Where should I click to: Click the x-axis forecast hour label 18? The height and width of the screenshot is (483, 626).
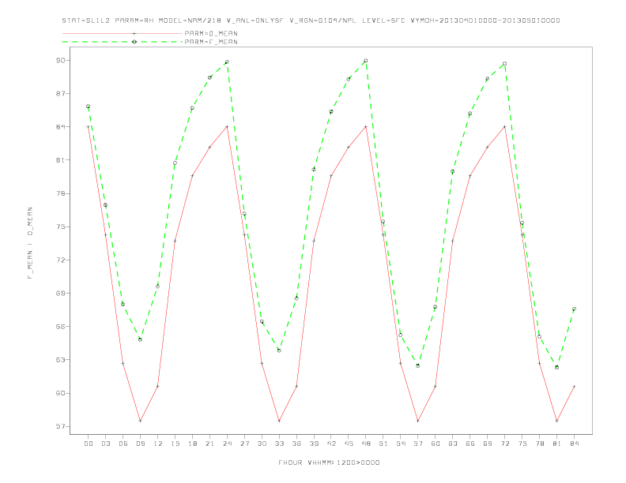click(192, 444)
